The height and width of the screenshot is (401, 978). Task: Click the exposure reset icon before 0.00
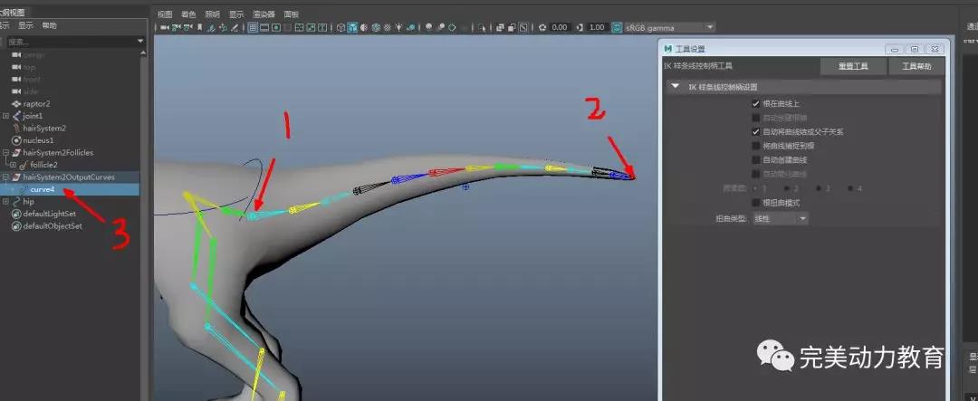point(542,27)
